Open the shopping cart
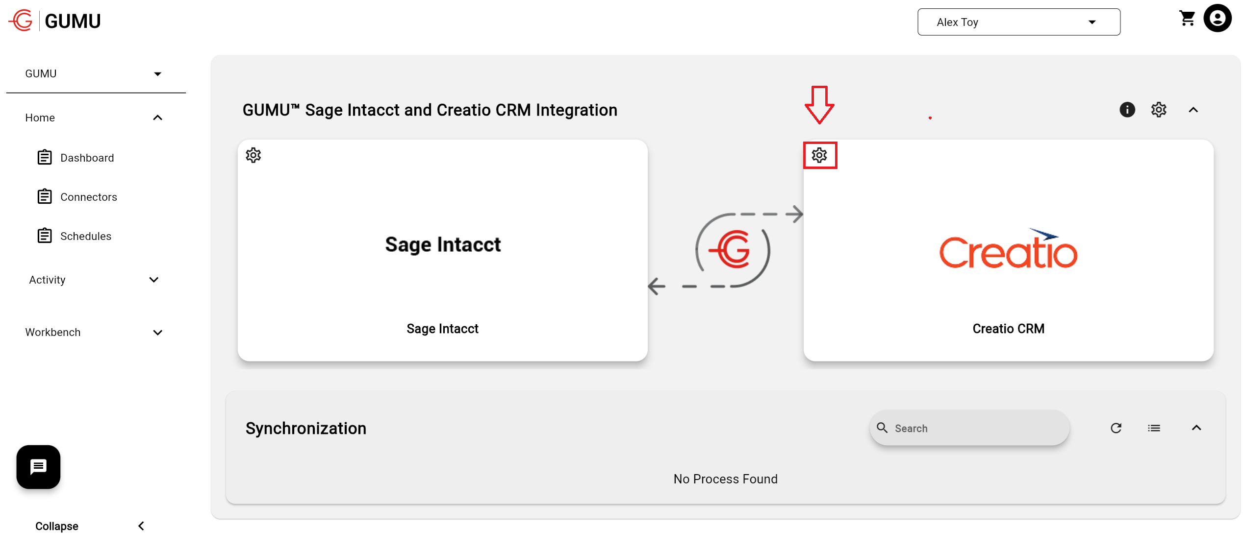The width and height of the screenshot is (1243, 551). click(x=1187, y=19)
